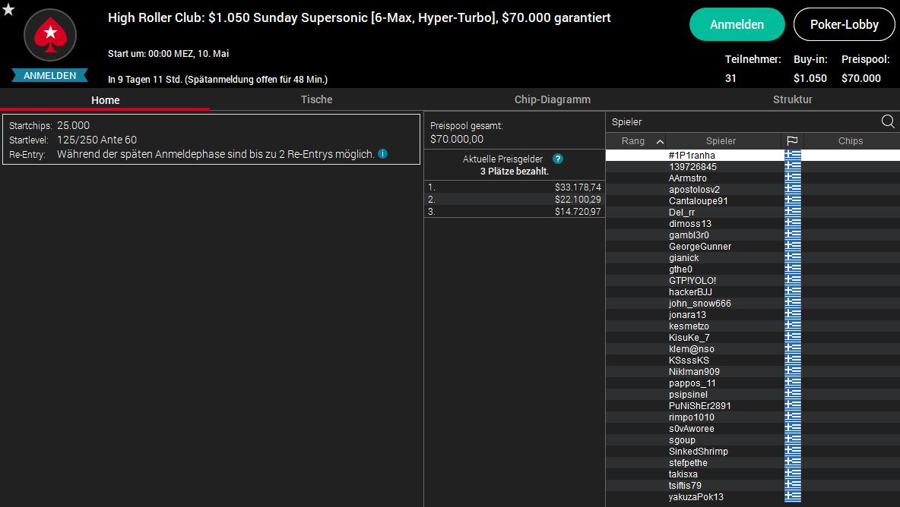Open the Chip-Diagramm tab
This screenshot has height=507, width=900.
(552, 99)
